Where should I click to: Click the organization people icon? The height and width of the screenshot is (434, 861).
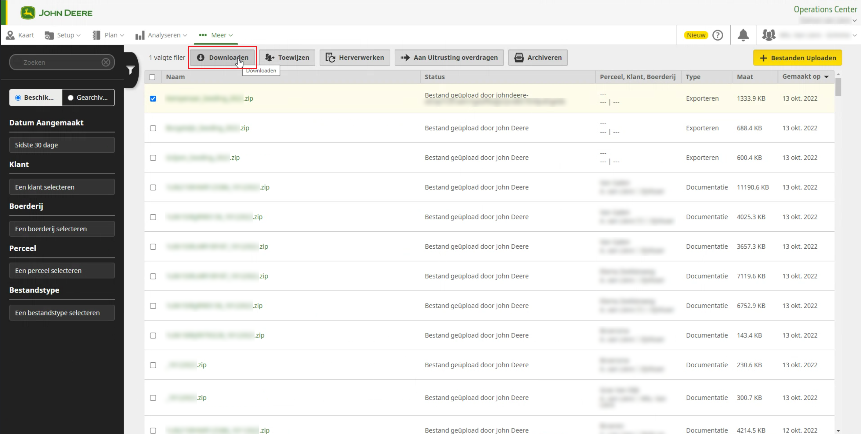(x=769, y=35)
